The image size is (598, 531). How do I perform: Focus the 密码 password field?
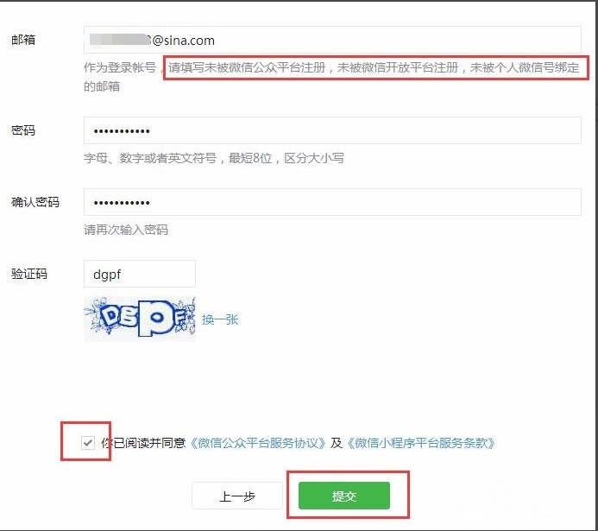pyautogui.click(x=332, y=130)
